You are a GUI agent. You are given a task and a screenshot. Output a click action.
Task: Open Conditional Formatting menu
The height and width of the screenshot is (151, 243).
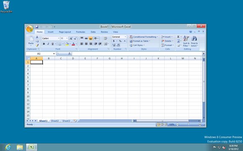click(x=144, y=37)
